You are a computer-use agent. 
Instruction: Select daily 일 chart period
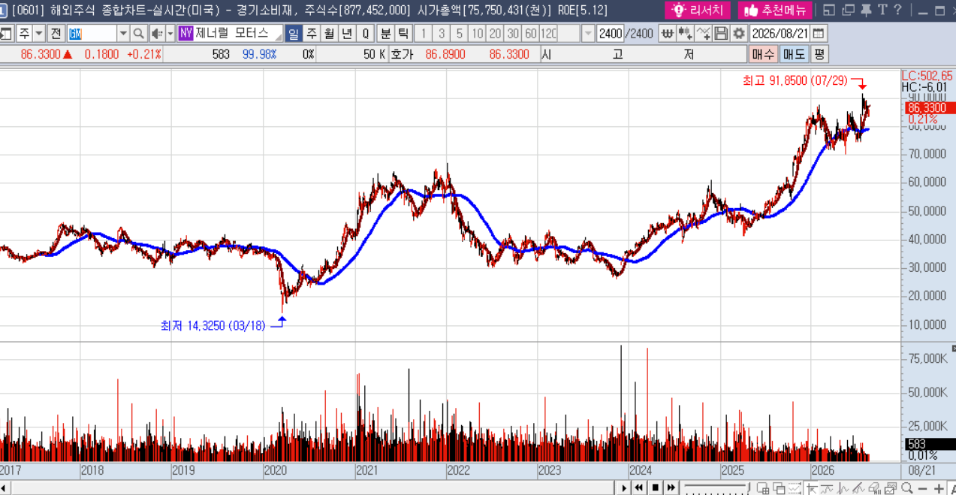click(x=293, y=34)
